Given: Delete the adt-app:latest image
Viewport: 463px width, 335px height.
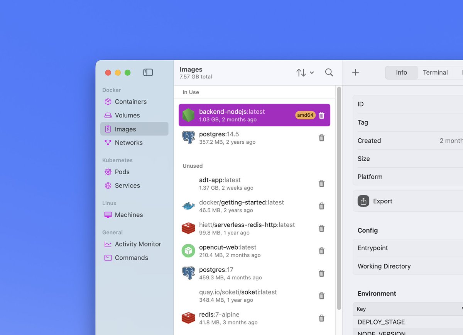Looking at the screenshot, I should click(322, 184).
